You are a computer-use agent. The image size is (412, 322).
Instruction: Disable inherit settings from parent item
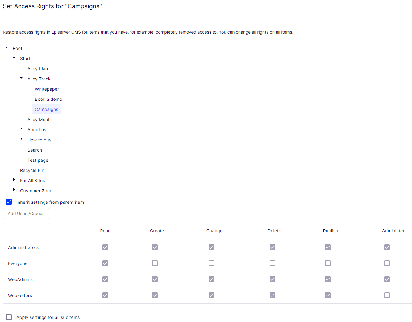(9, 202)
